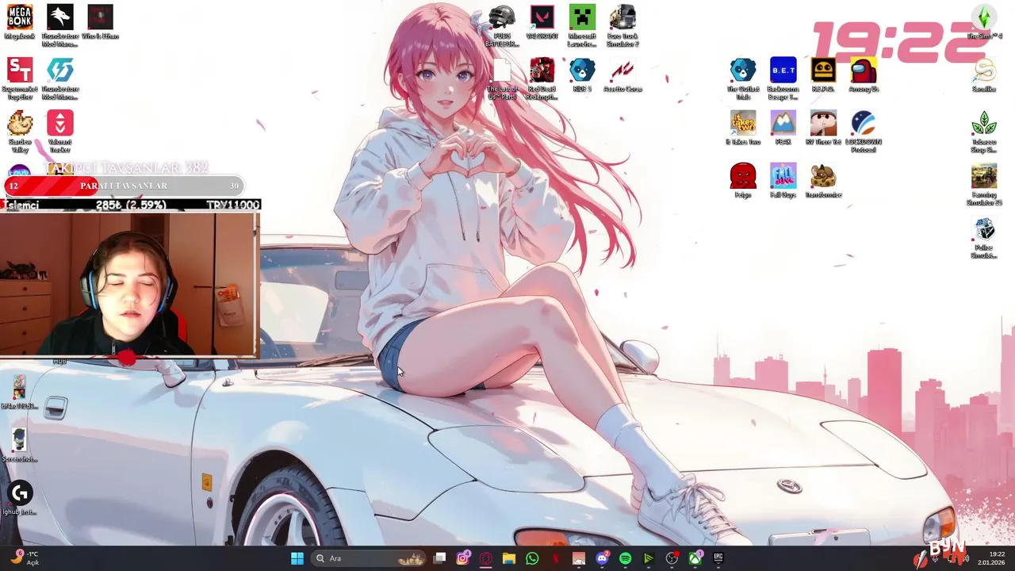Open Logitech G HUB desktop icon

click(20, 494)
